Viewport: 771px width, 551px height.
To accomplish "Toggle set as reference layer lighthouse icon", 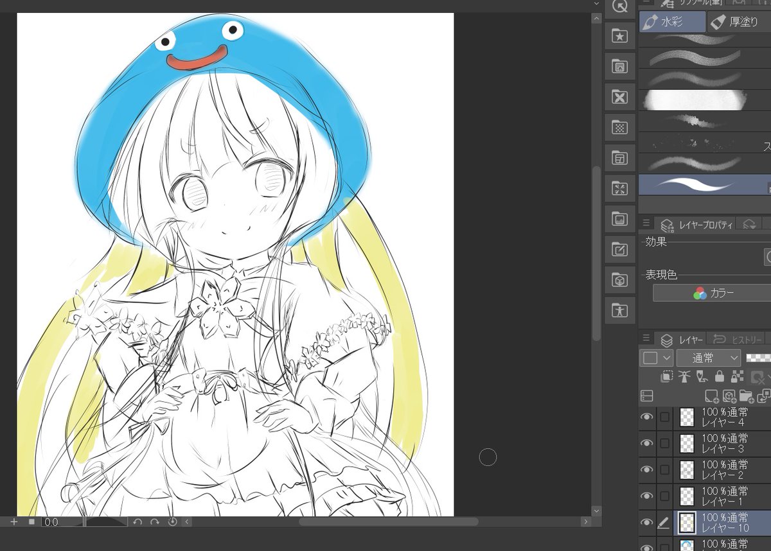I will click(x=686, y=376).
